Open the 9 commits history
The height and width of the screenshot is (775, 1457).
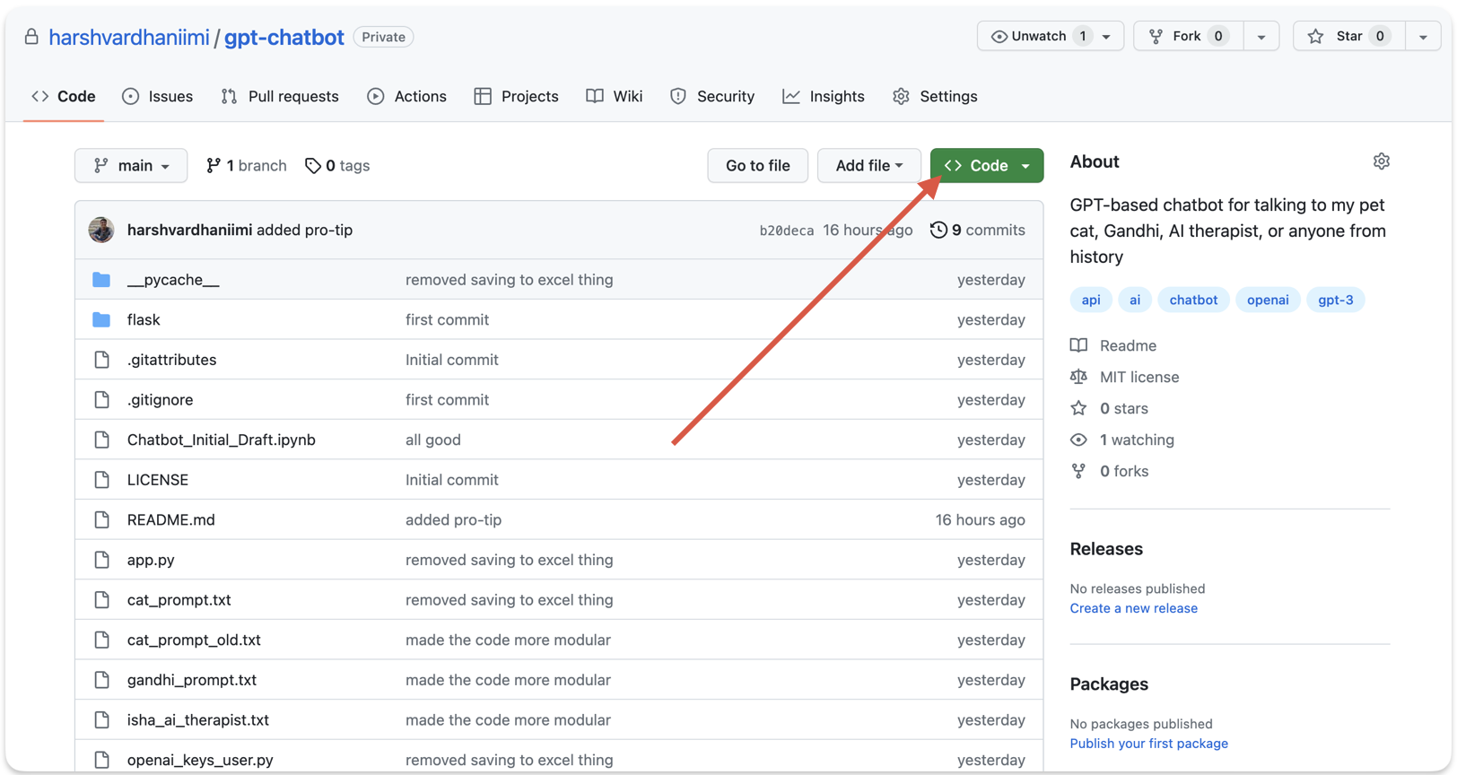coord(978,231)
